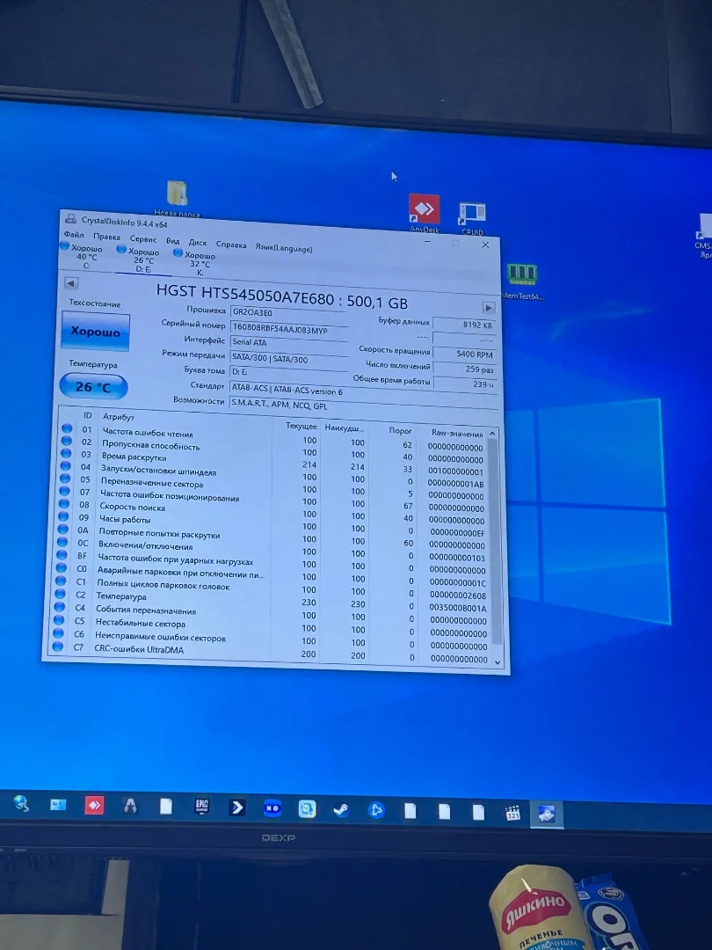Click the Хорошо health status button
The image size is (712, 950).
coord(96,332)
